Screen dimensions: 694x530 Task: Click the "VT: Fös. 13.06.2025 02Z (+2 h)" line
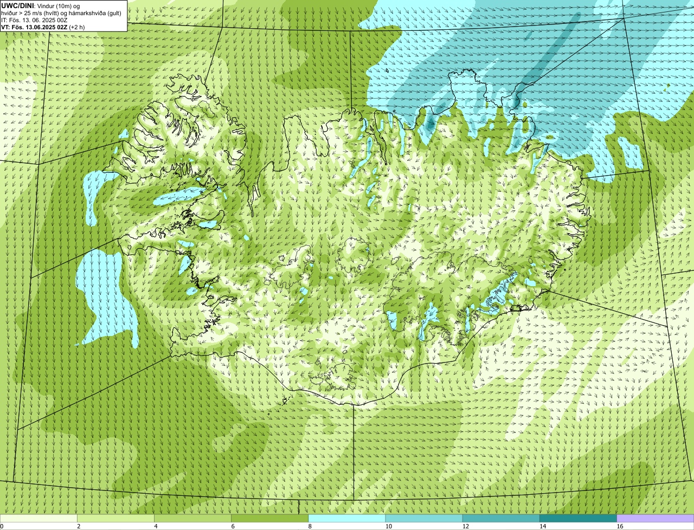43,27
